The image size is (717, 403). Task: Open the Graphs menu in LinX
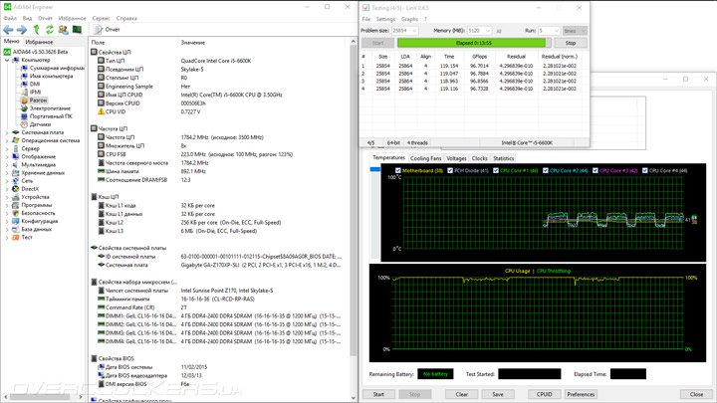point(409,19)
